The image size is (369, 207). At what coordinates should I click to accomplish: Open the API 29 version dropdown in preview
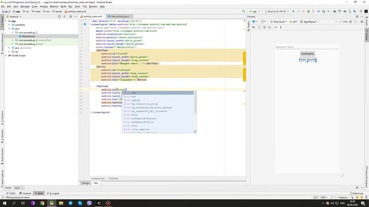(293, 22)
